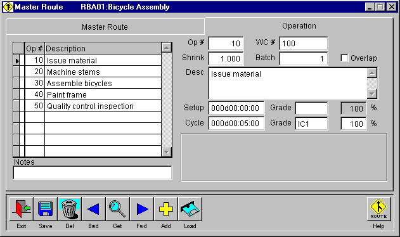Viewport: 400px width, 237px height.
Task: Toggle the Overlap checkbox
Action: 344,58
